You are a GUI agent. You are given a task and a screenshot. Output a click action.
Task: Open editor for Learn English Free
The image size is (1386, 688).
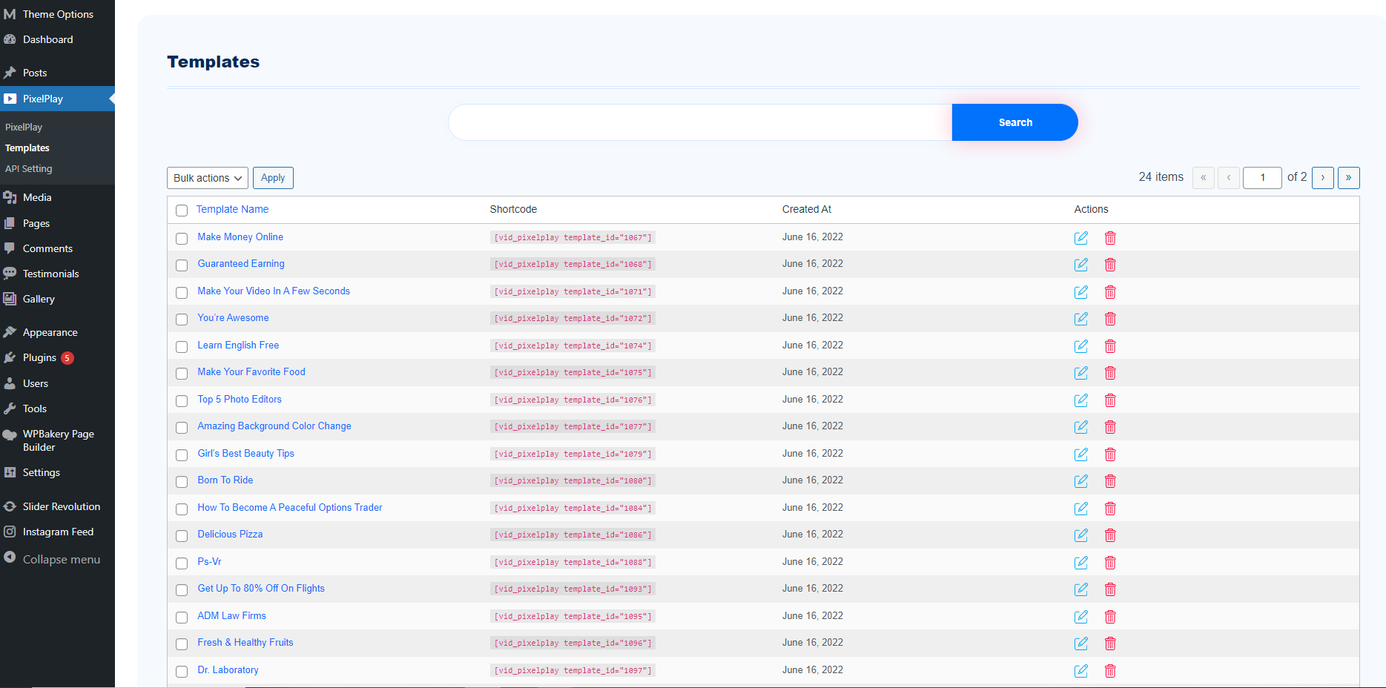point(1081,346)
